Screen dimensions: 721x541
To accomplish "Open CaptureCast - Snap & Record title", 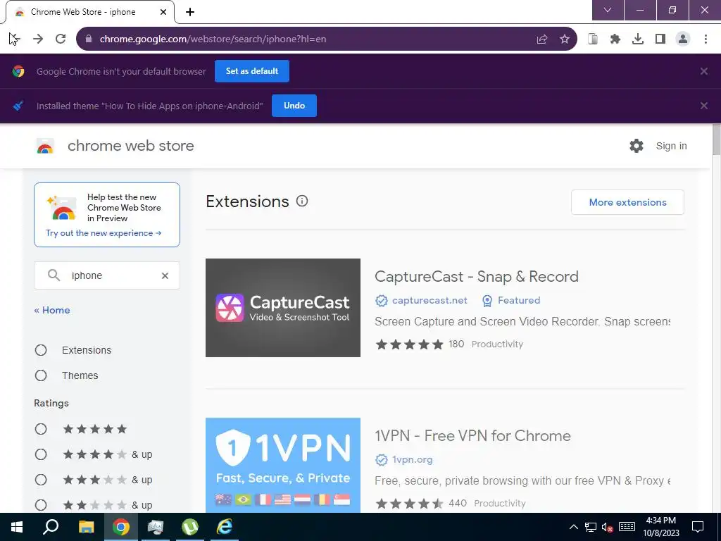I will click(477, 276).
